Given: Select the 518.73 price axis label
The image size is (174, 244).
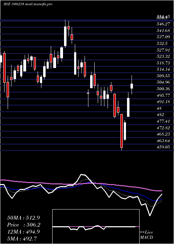Looking at the screenshot, I should 163,63.
